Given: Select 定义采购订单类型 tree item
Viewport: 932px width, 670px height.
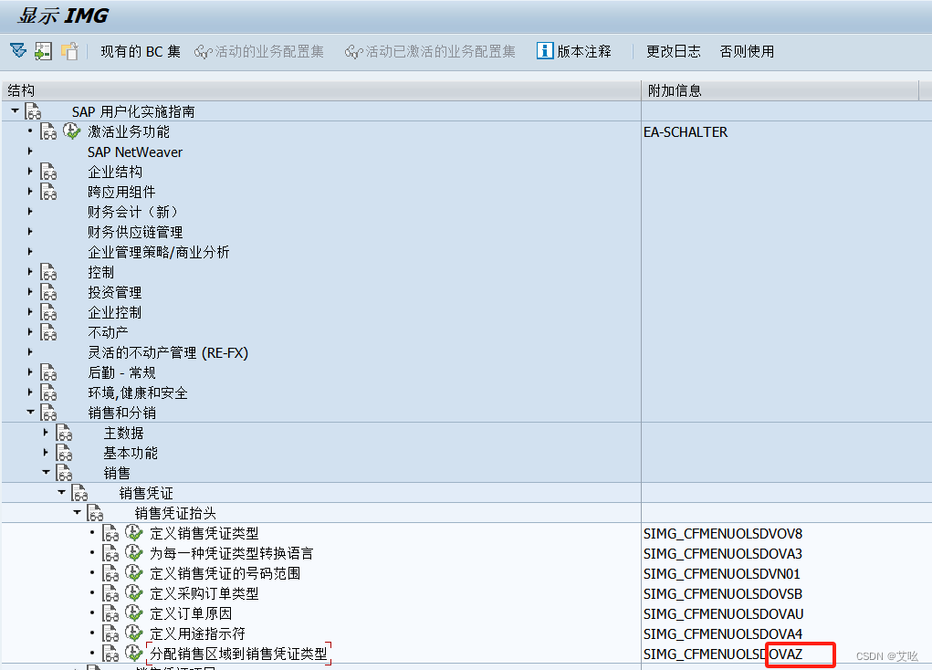Looking at the screenshot, I should point(204,593).
